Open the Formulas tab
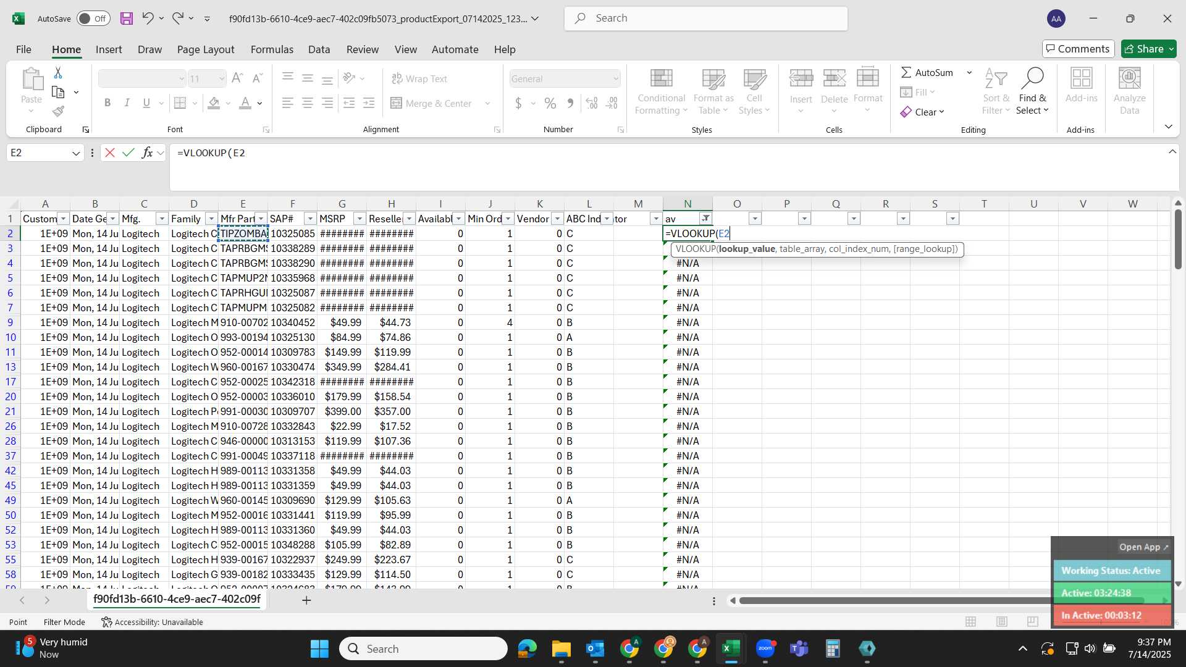The width and height of the screenshot is (1186, 667). point(272,49)
